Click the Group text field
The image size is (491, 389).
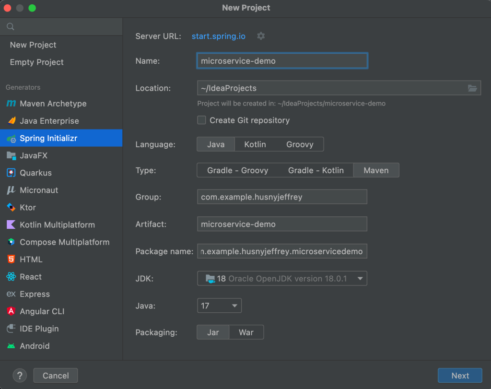[282, 197]
